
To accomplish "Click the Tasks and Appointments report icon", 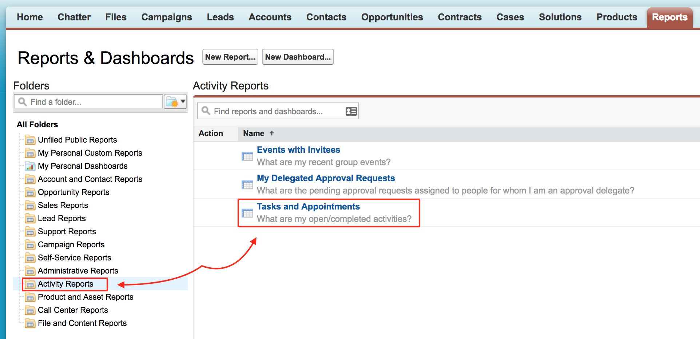I will [x=247, y=213].
